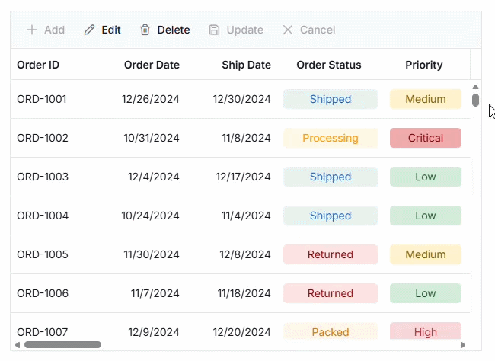Click the Delete trash icon
Screen dimensions: 495x361
(x=145, y=30)
